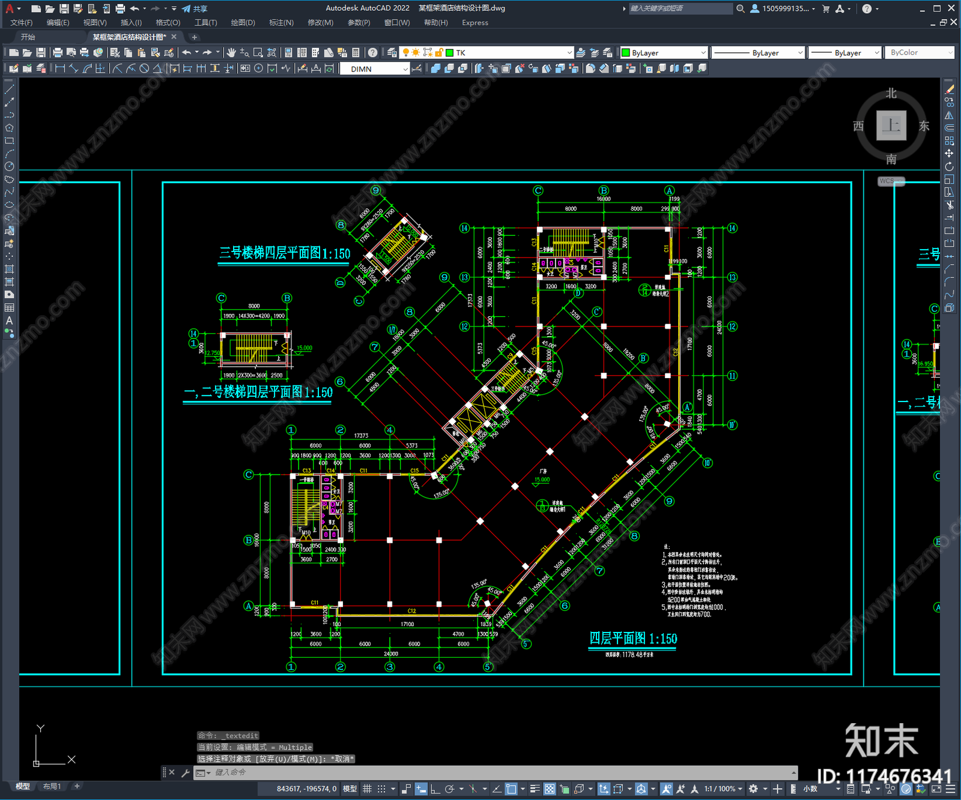Click the user account 1505999135 sign-in
Image resolution: width=961 pixels, height=800 pixels.
coord(783,8)
